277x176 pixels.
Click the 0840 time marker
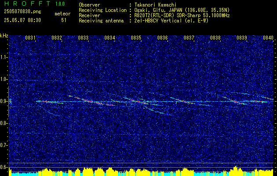click(268, 37)
